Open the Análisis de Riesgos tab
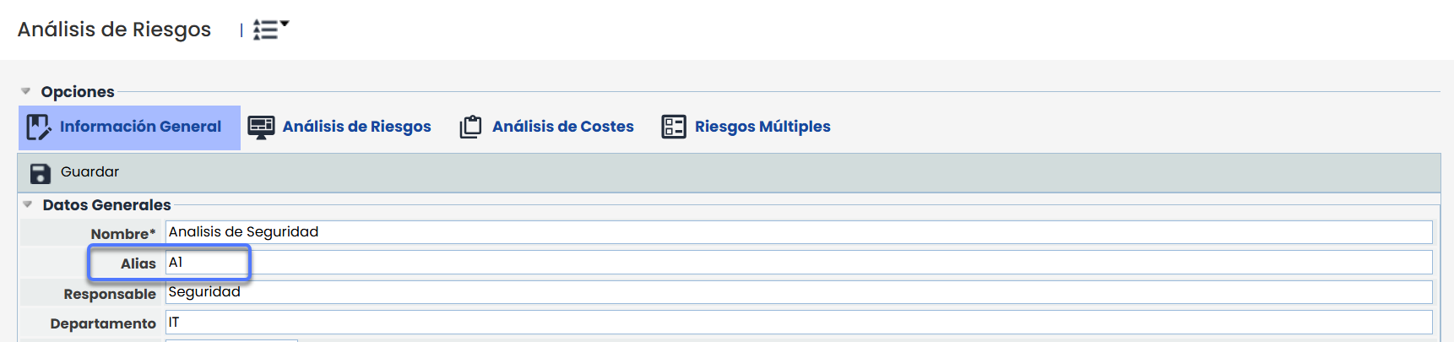This screenshot has height=342, width=1454. tap(356, 127)
